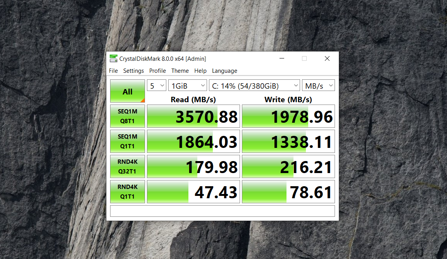Start all benchmarks with the All button
This screenshot has width=447, height=259.
128,91
